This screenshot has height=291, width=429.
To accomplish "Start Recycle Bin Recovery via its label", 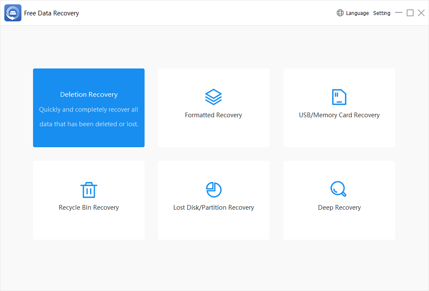I will point(89,208).
